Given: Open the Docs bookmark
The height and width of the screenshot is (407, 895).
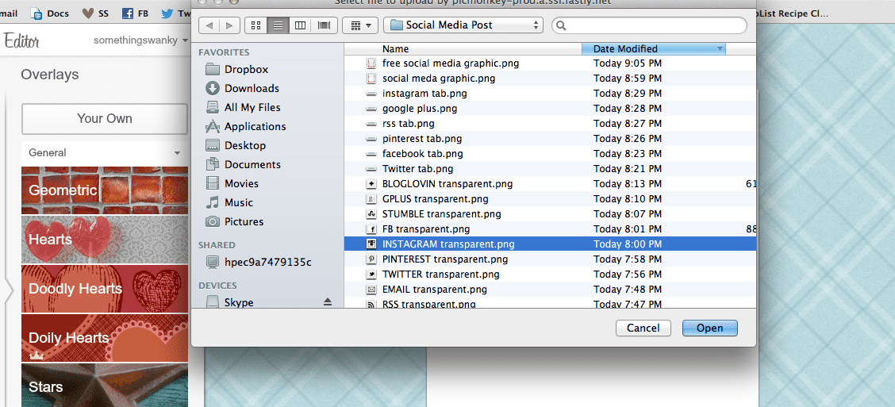Looking at the screenshot, I should point(49,13).
